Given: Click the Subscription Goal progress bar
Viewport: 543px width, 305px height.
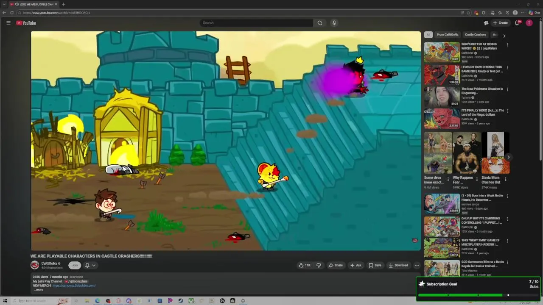Looking at the screenshot, I should click(x=478, y=295).
